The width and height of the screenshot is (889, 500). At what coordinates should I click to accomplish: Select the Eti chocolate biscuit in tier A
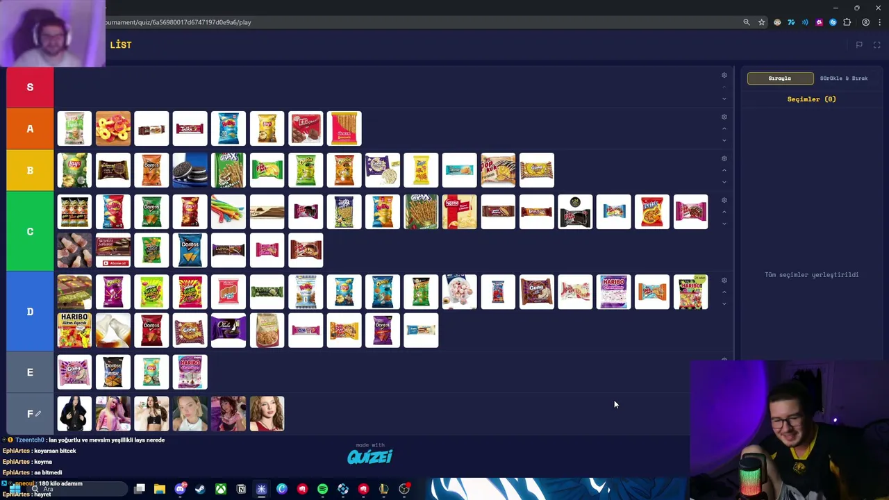pos(306,128)
